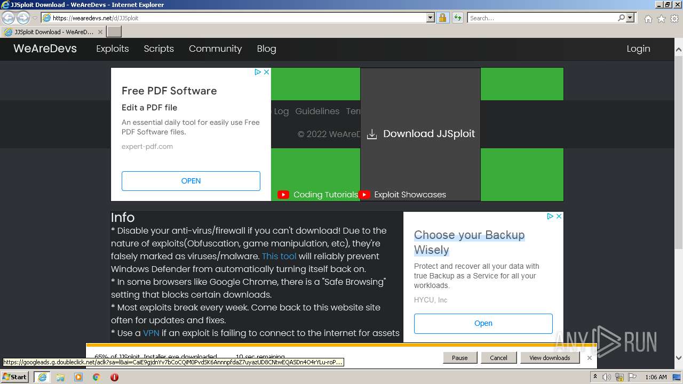683x384 pixels.
Task: Click the volume speaker tray icon
Action: click(607, 377)
